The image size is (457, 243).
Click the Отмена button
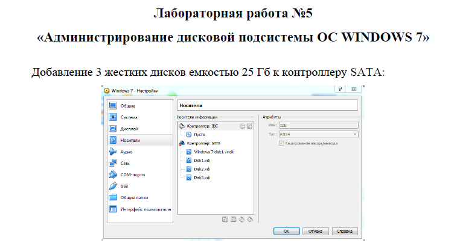[316, 231]
